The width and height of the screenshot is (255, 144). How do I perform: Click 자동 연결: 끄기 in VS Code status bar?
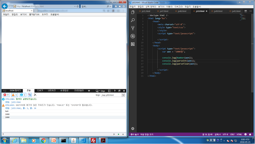pyautogui.click(x=147, y=134)
